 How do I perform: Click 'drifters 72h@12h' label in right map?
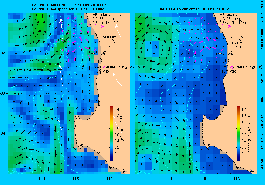pos(247,67)
